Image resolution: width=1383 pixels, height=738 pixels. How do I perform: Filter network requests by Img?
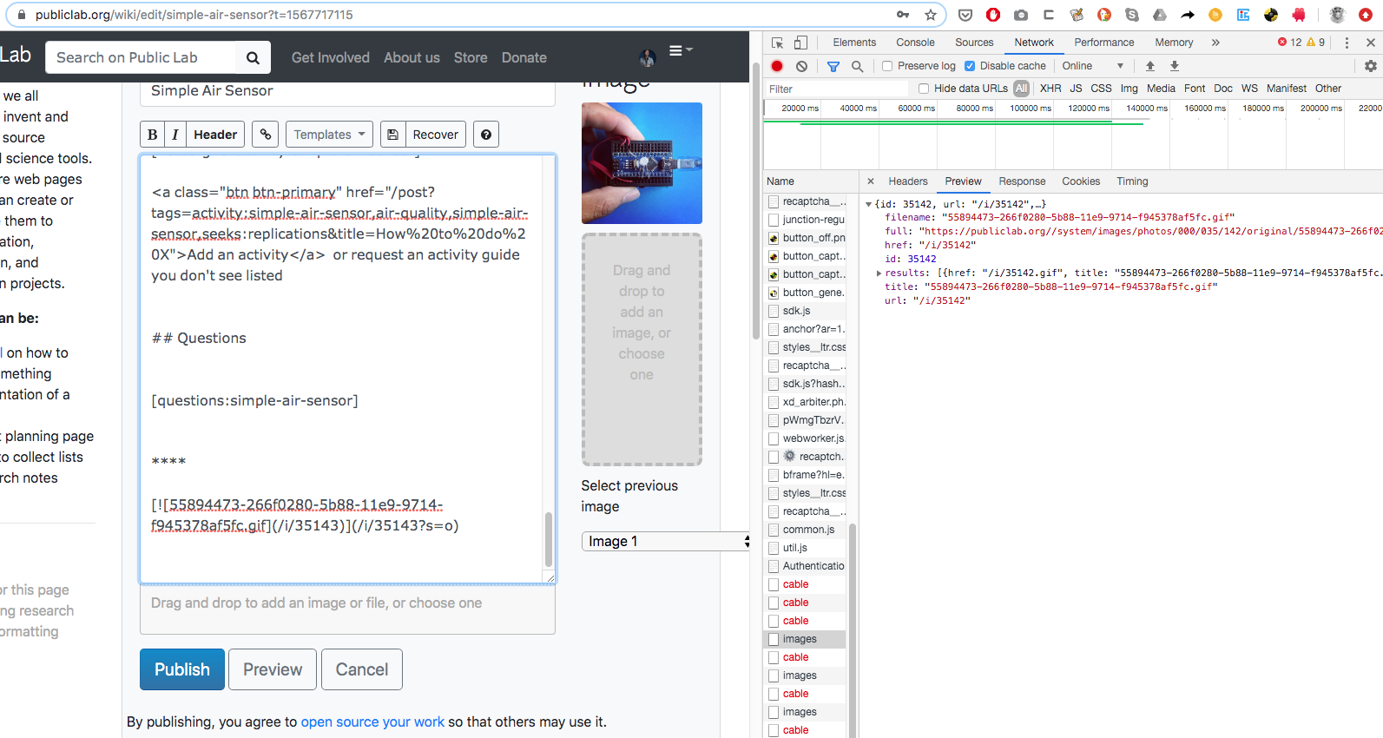[x=1129, y=89]
